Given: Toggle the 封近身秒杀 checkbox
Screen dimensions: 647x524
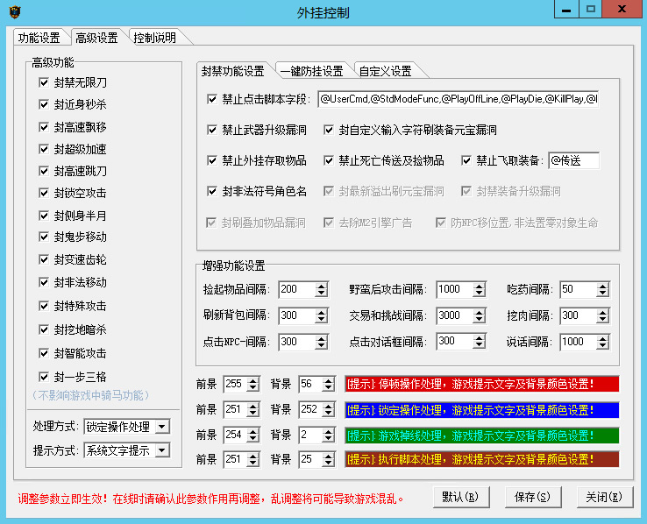Looking at the screenshot, I should 43,104.
